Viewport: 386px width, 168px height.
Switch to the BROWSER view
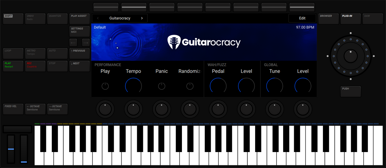click(328, 18)
